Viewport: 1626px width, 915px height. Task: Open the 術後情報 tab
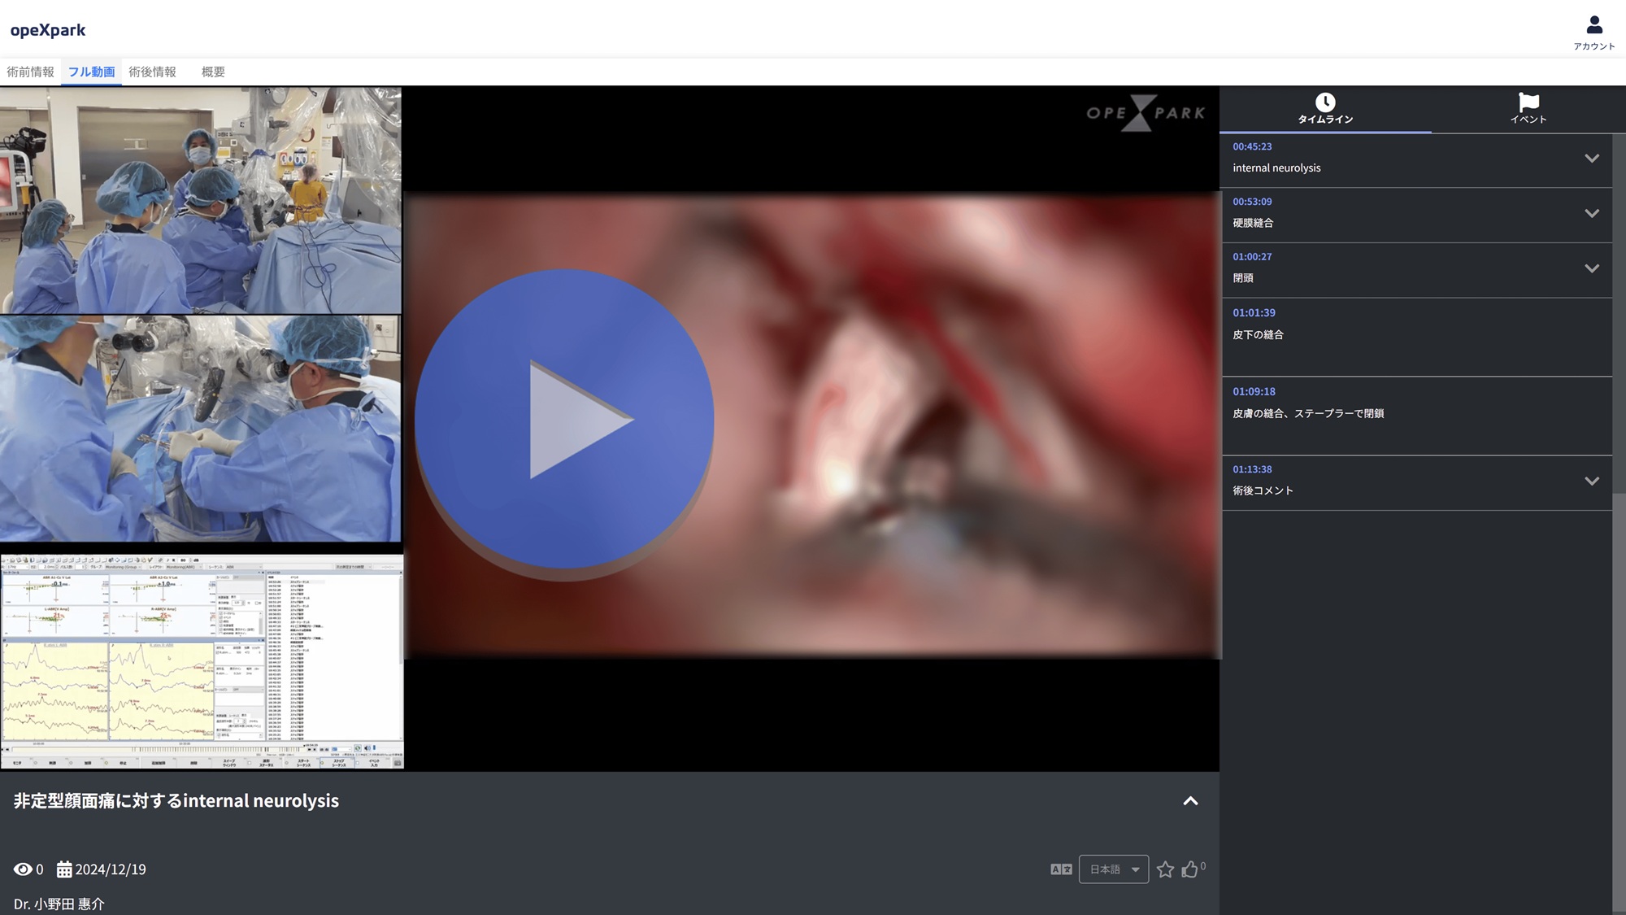click(x=152, y=72)
